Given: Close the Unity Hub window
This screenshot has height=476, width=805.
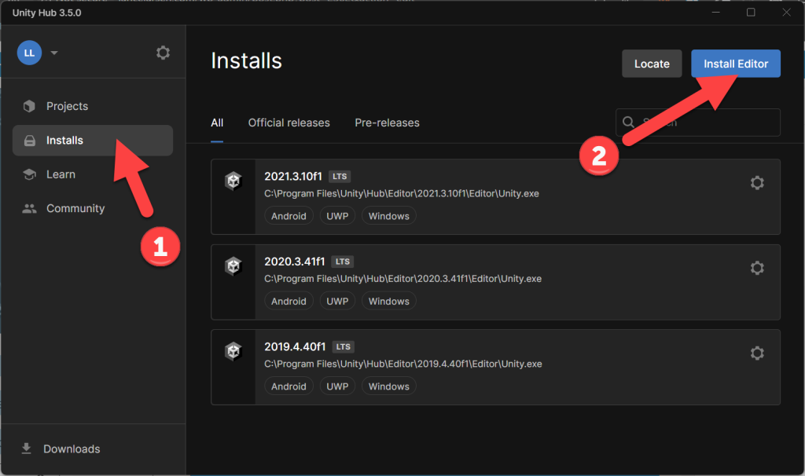Looking at the screenshot, I should pos(786,13).
